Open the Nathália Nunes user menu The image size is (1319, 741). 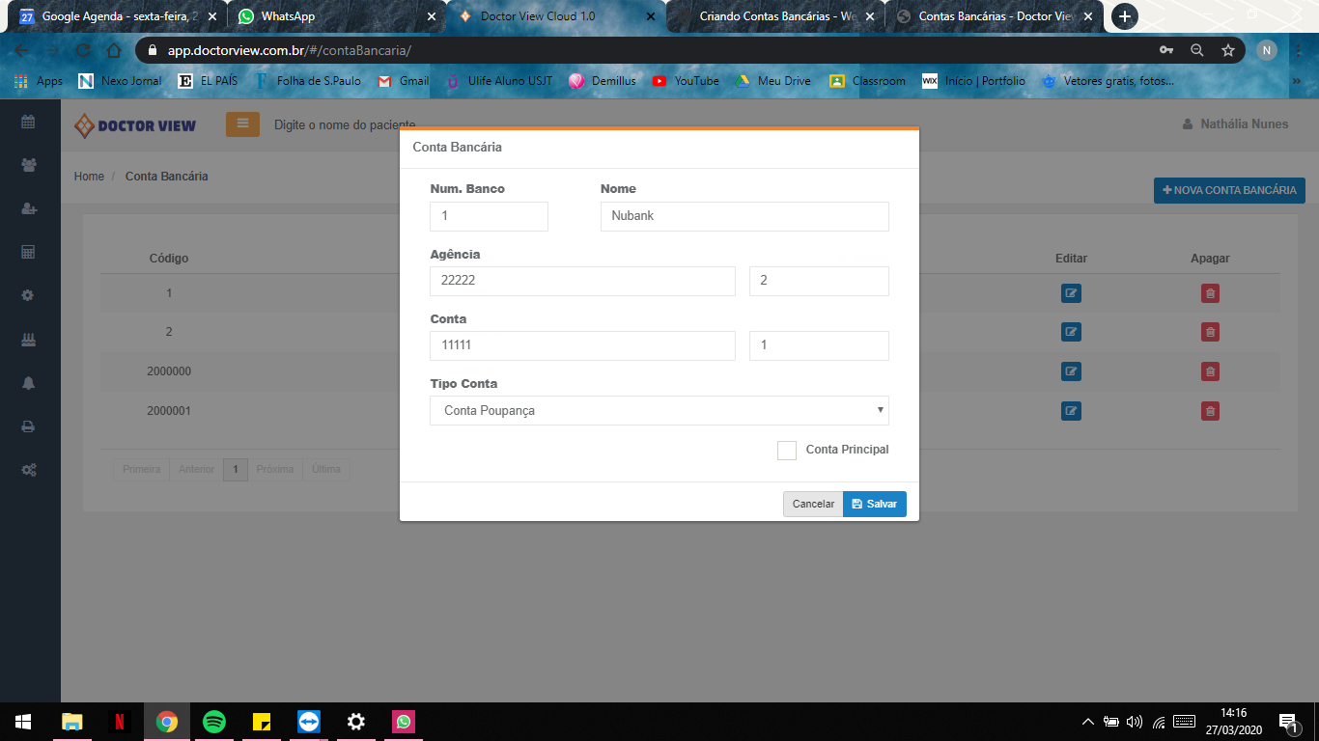click(x=1235, y=124)
